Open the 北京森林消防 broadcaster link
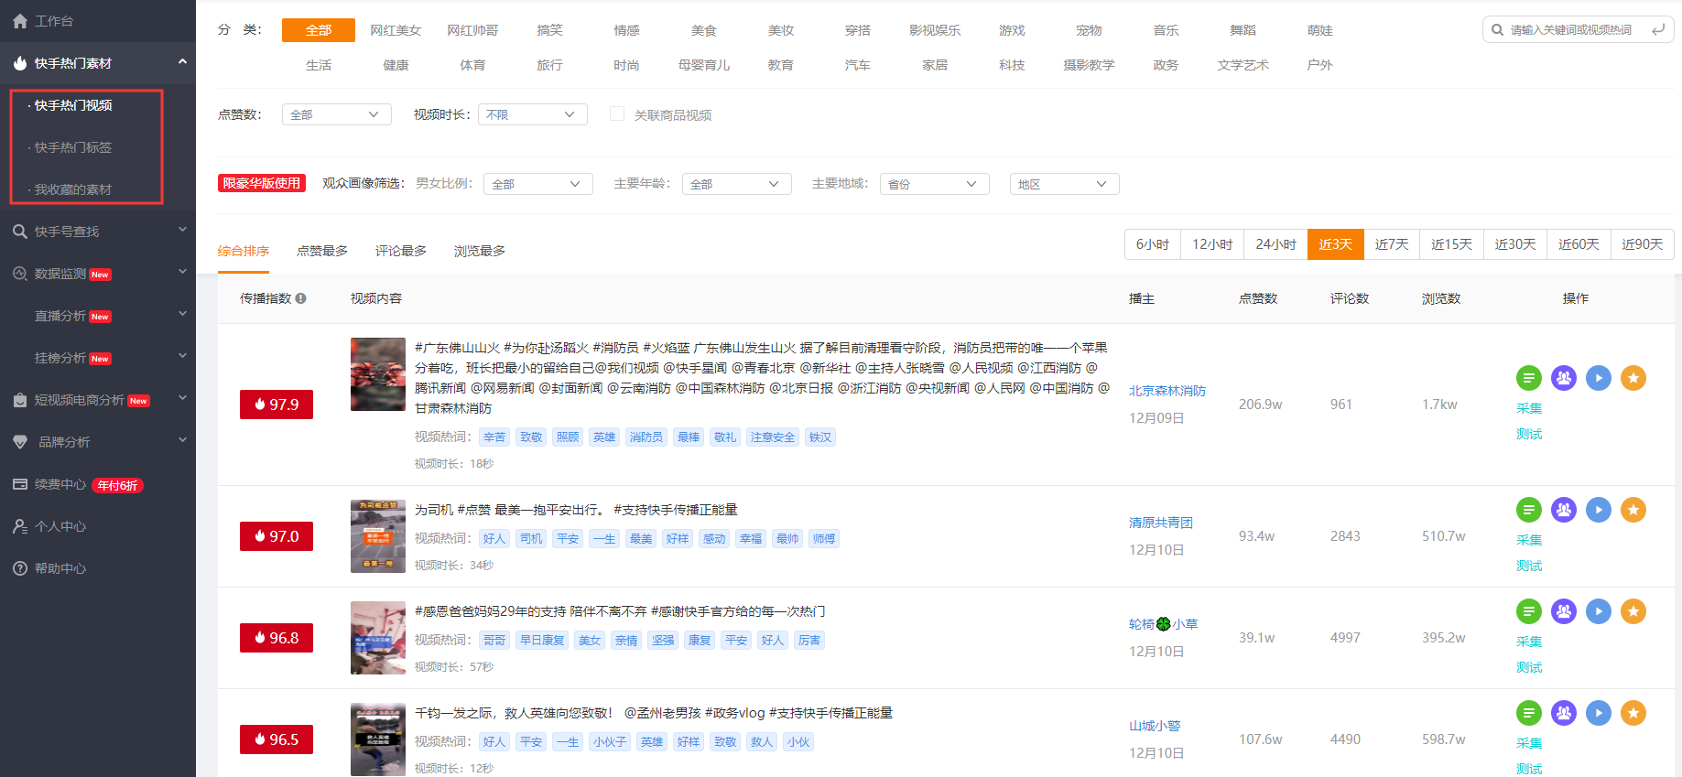The image size is (1682, 777). tap(1167, 391)
